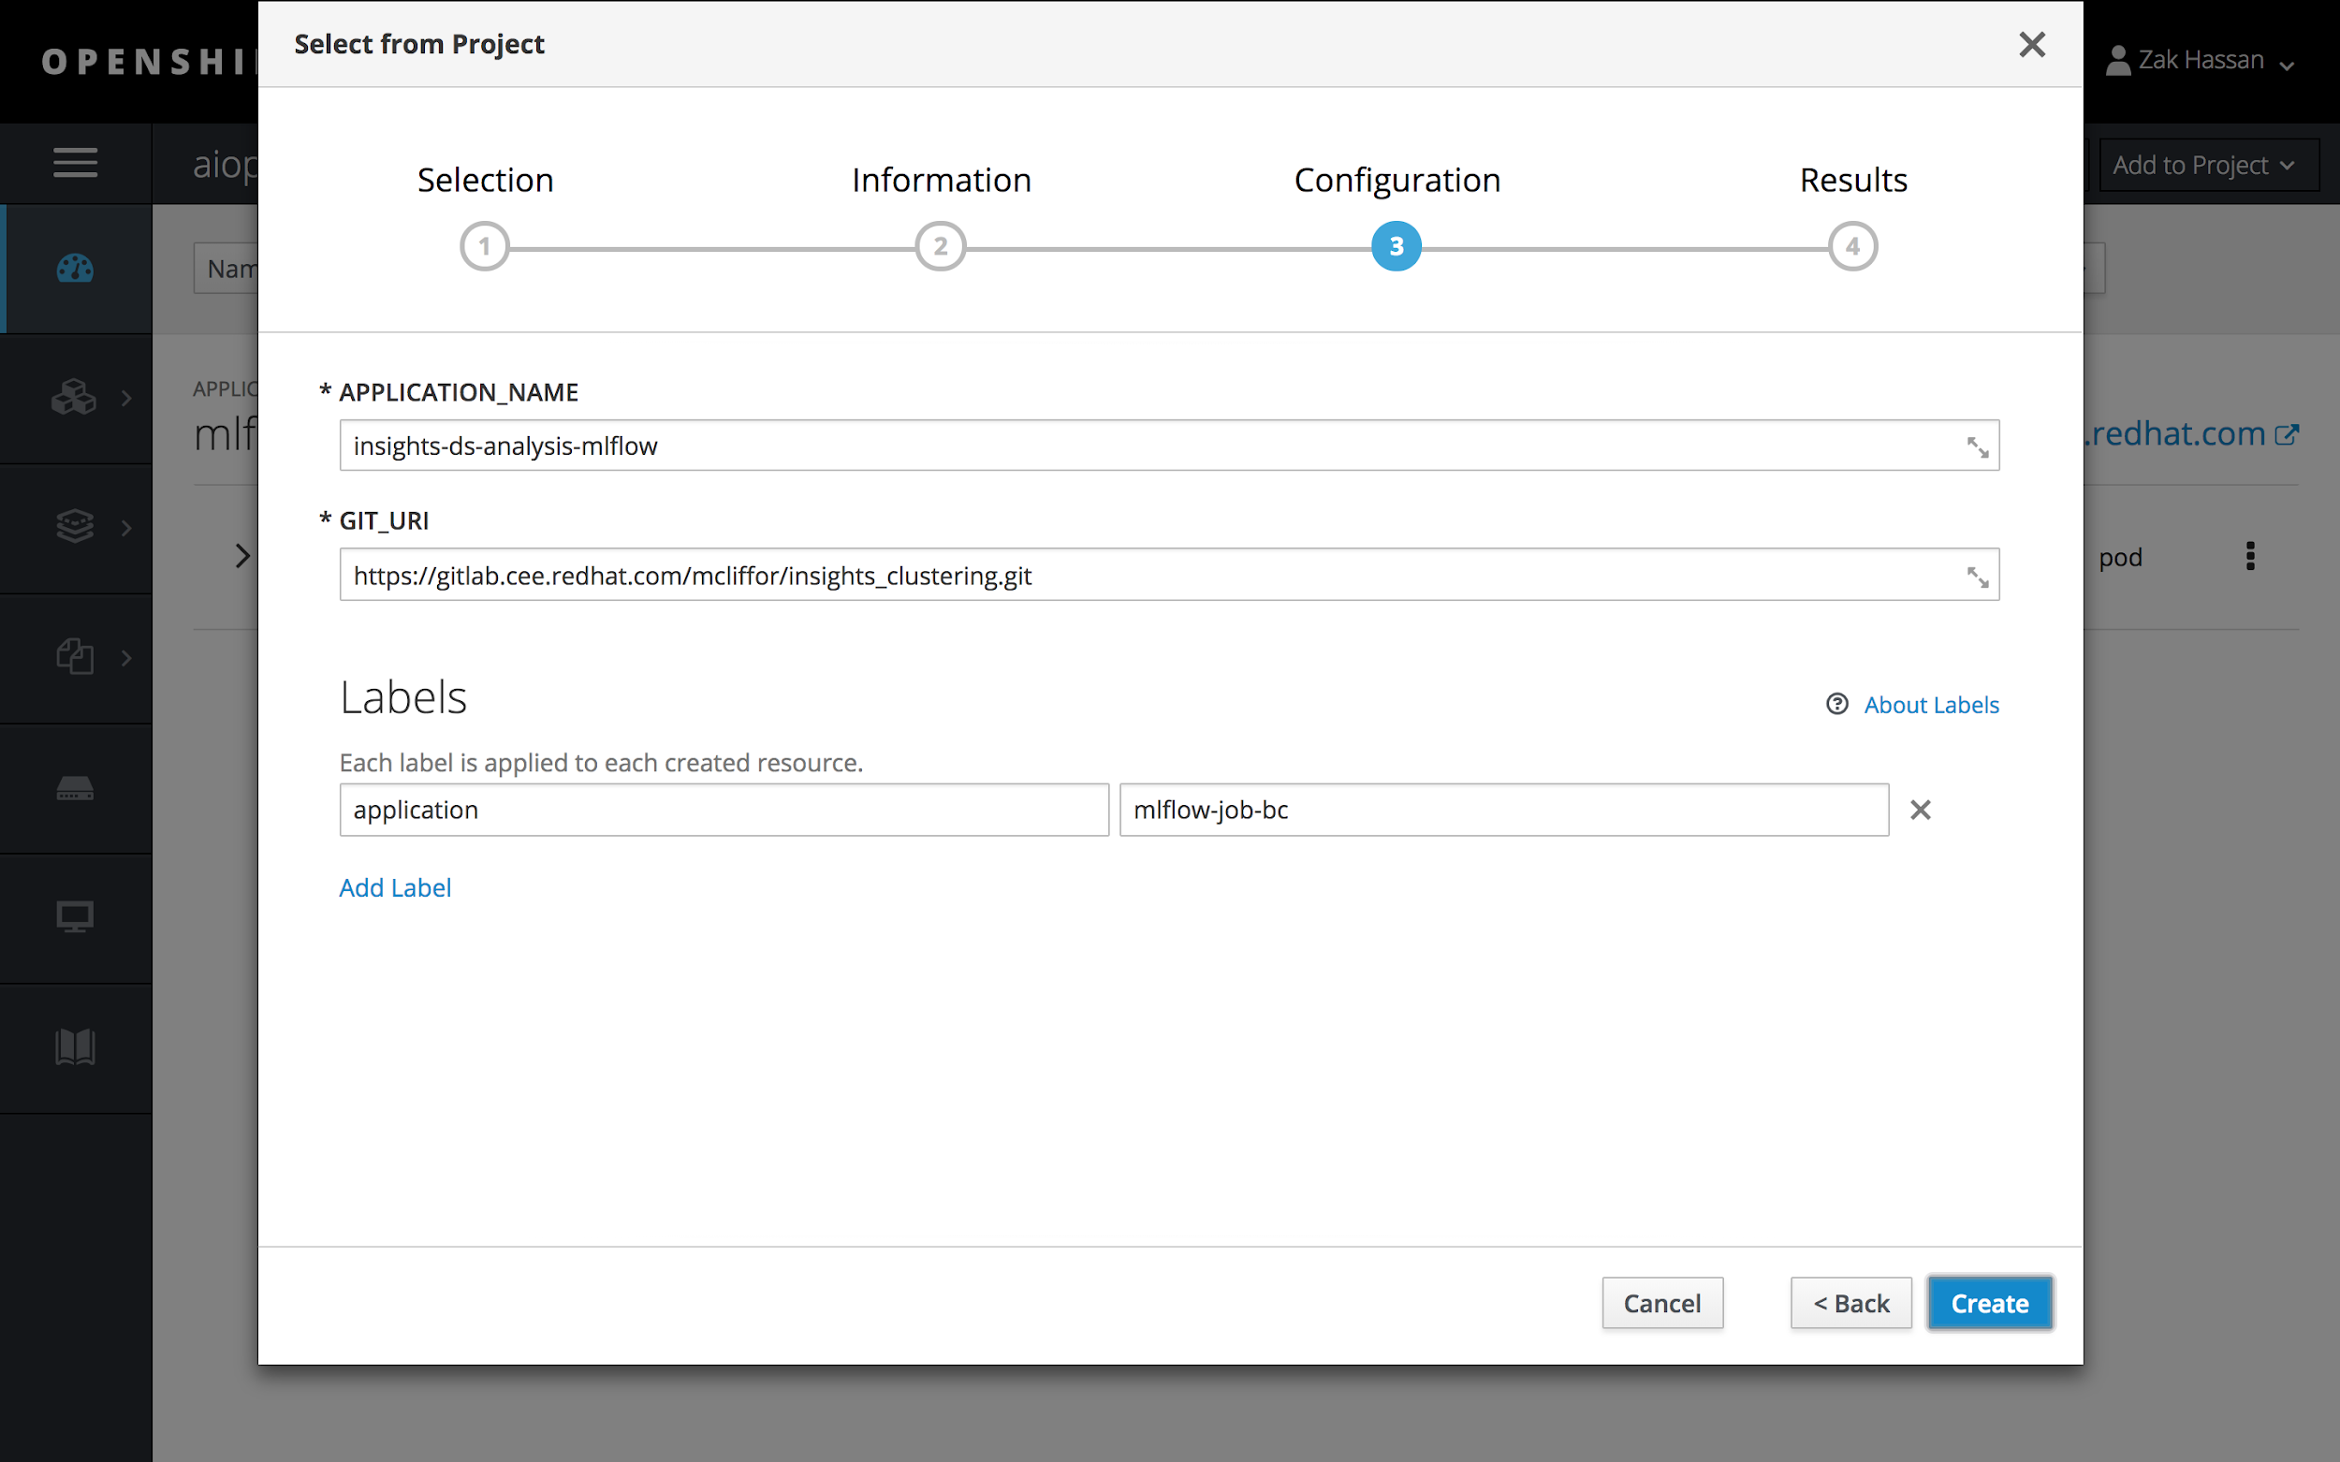Click the Create button
The width and height of the screenshot is (2340, 1462).
click(x=1989, y=1303)
